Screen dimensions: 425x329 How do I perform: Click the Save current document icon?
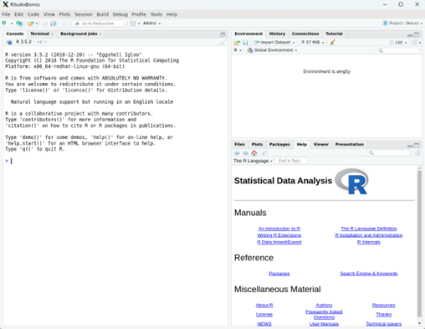44,23
